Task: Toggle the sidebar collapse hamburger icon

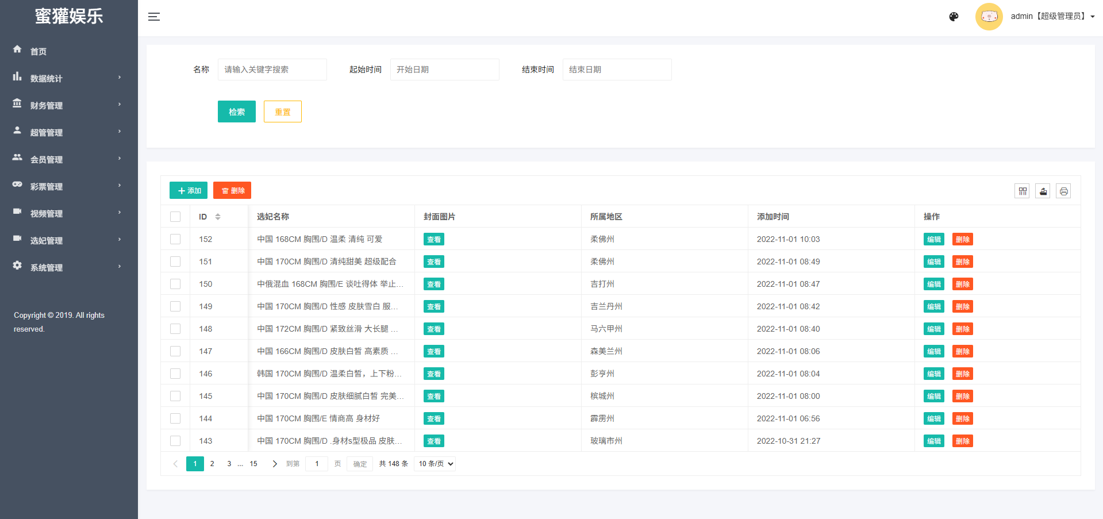Action: click(x=154, y=17)
